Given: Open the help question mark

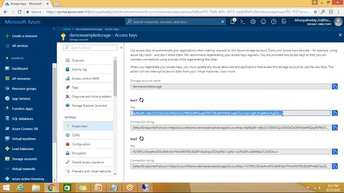Looking at the screenshot, I should click(x=274, y=21).
